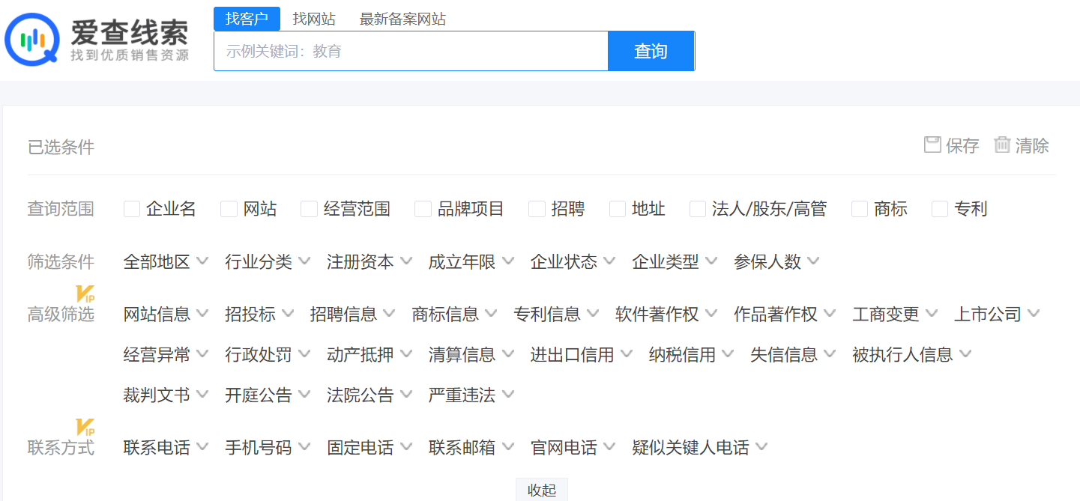Click the 清除 trash icon

[1002, 145]
